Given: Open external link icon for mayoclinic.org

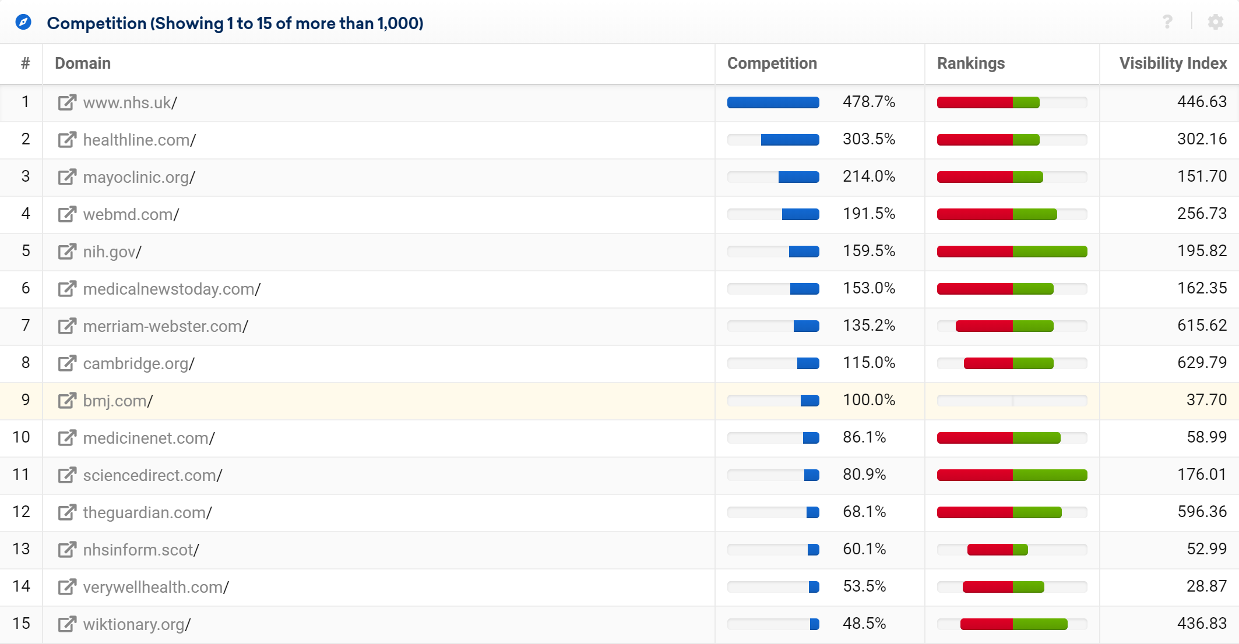Looking at the screenshot, I should tap(67, 177).
